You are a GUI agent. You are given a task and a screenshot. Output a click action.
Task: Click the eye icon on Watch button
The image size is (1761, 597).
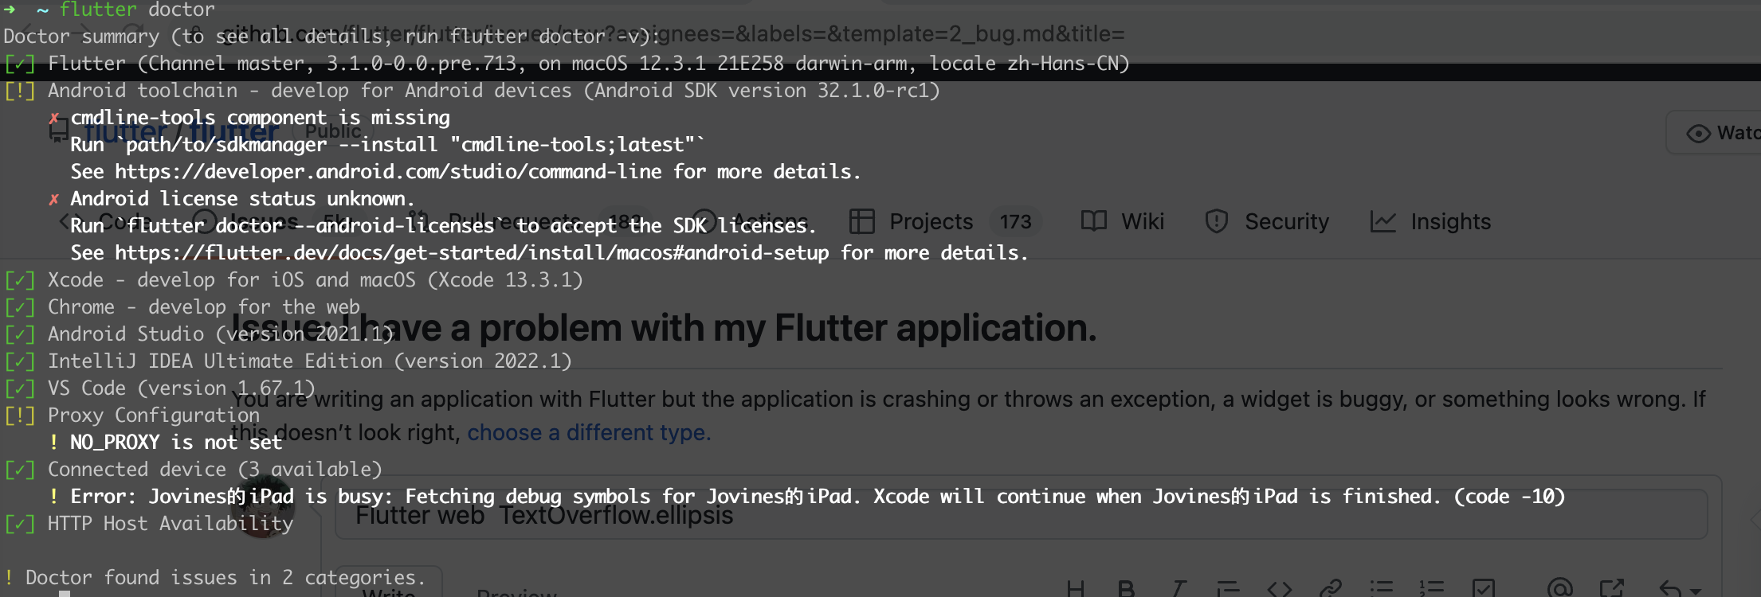(x=1698, y=133)
